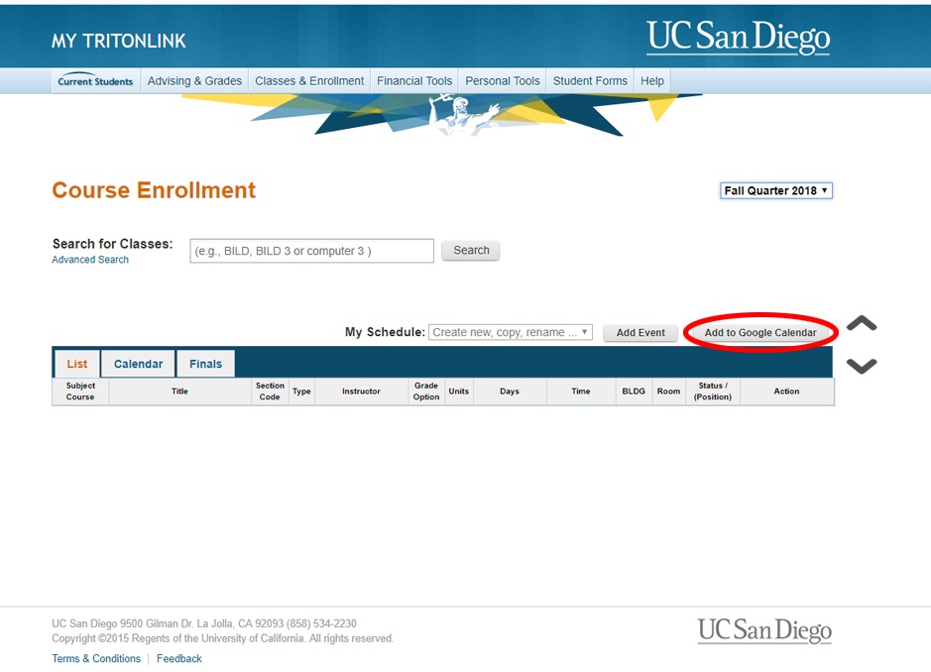Click the UC San Diego header logo

pyautogui.click(x=738, y=36)
